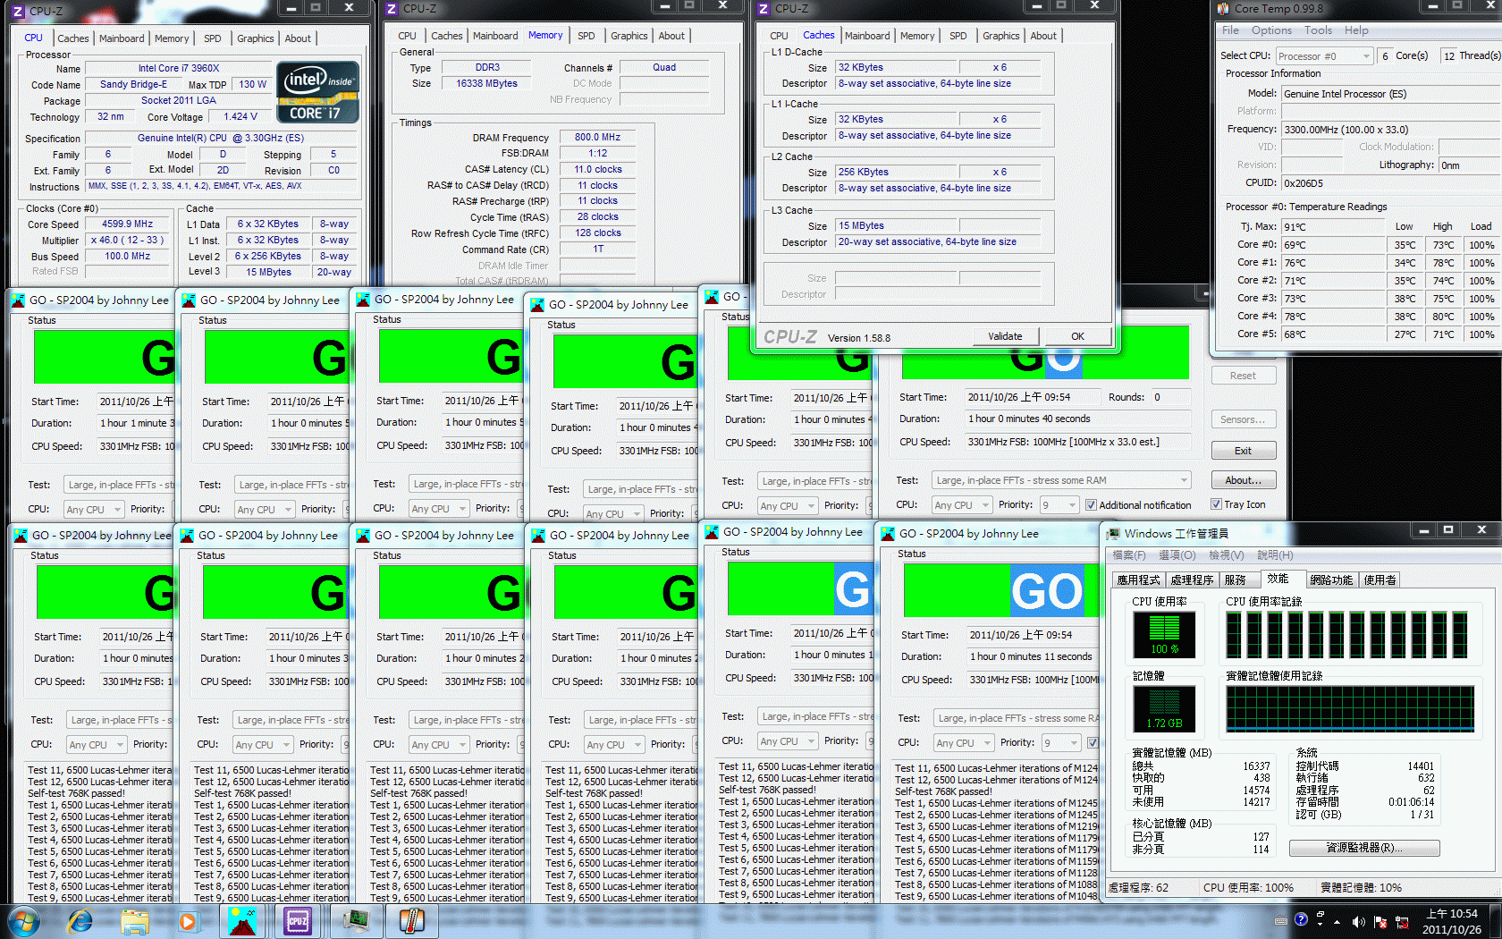1502x939 pixels.
Task: Select SPD tab in CPU-Z Memory window
Action: [x=586, y=36]
